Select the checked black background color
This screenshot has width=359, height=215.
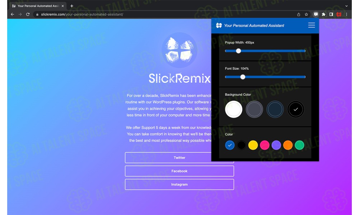(295, 109)
